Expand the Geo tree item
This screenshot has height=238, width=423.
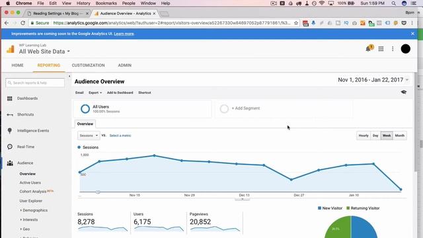pyautogui.click(x=25, y=229)
